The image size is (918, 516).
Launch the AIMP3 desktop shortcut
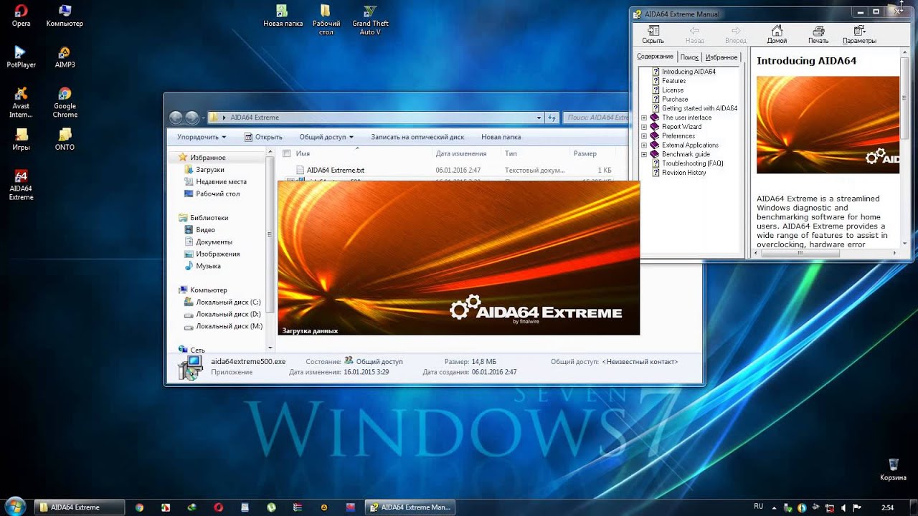pos(65,57)
